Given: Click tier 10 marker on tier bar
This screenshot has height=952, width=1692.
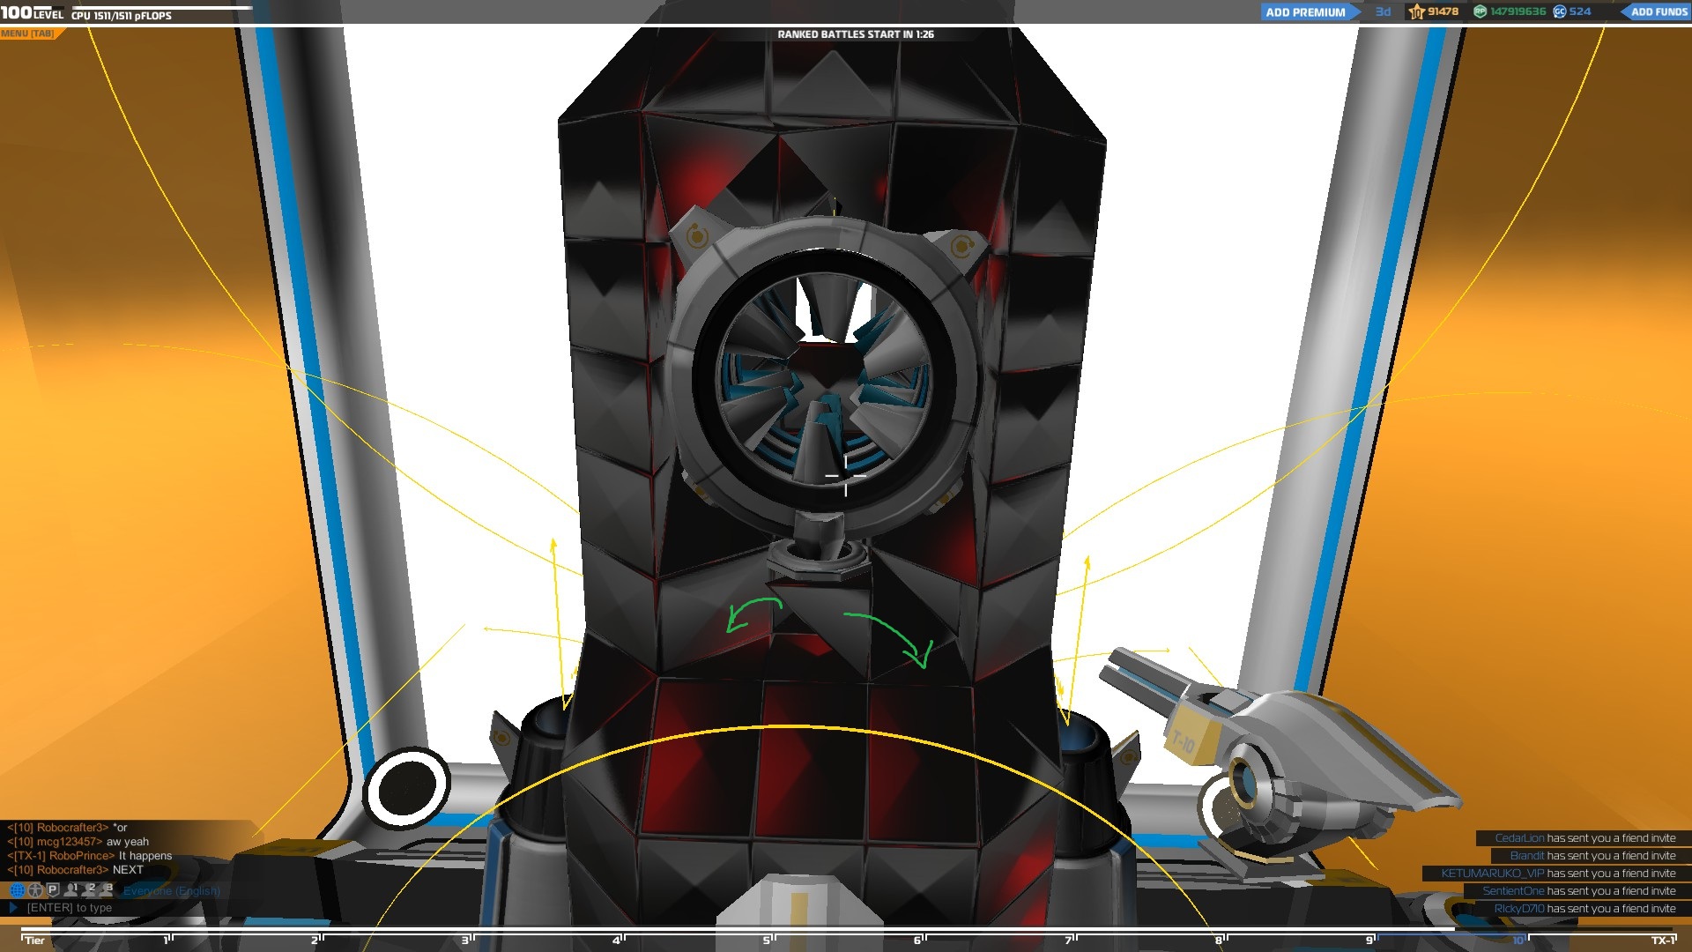Looking at the screenshot, I should point(1520,940).
